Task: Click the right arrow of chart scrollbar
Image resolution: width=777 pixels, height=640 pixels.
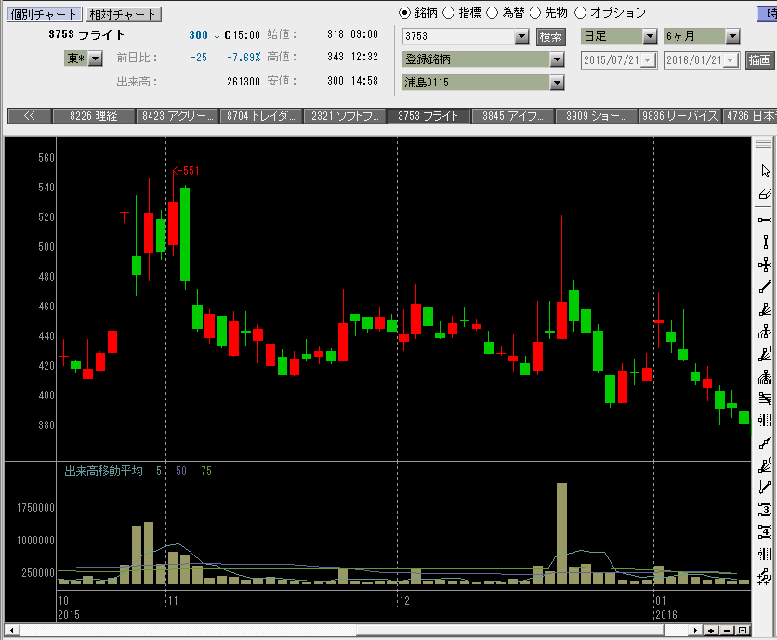Action: 695,630
